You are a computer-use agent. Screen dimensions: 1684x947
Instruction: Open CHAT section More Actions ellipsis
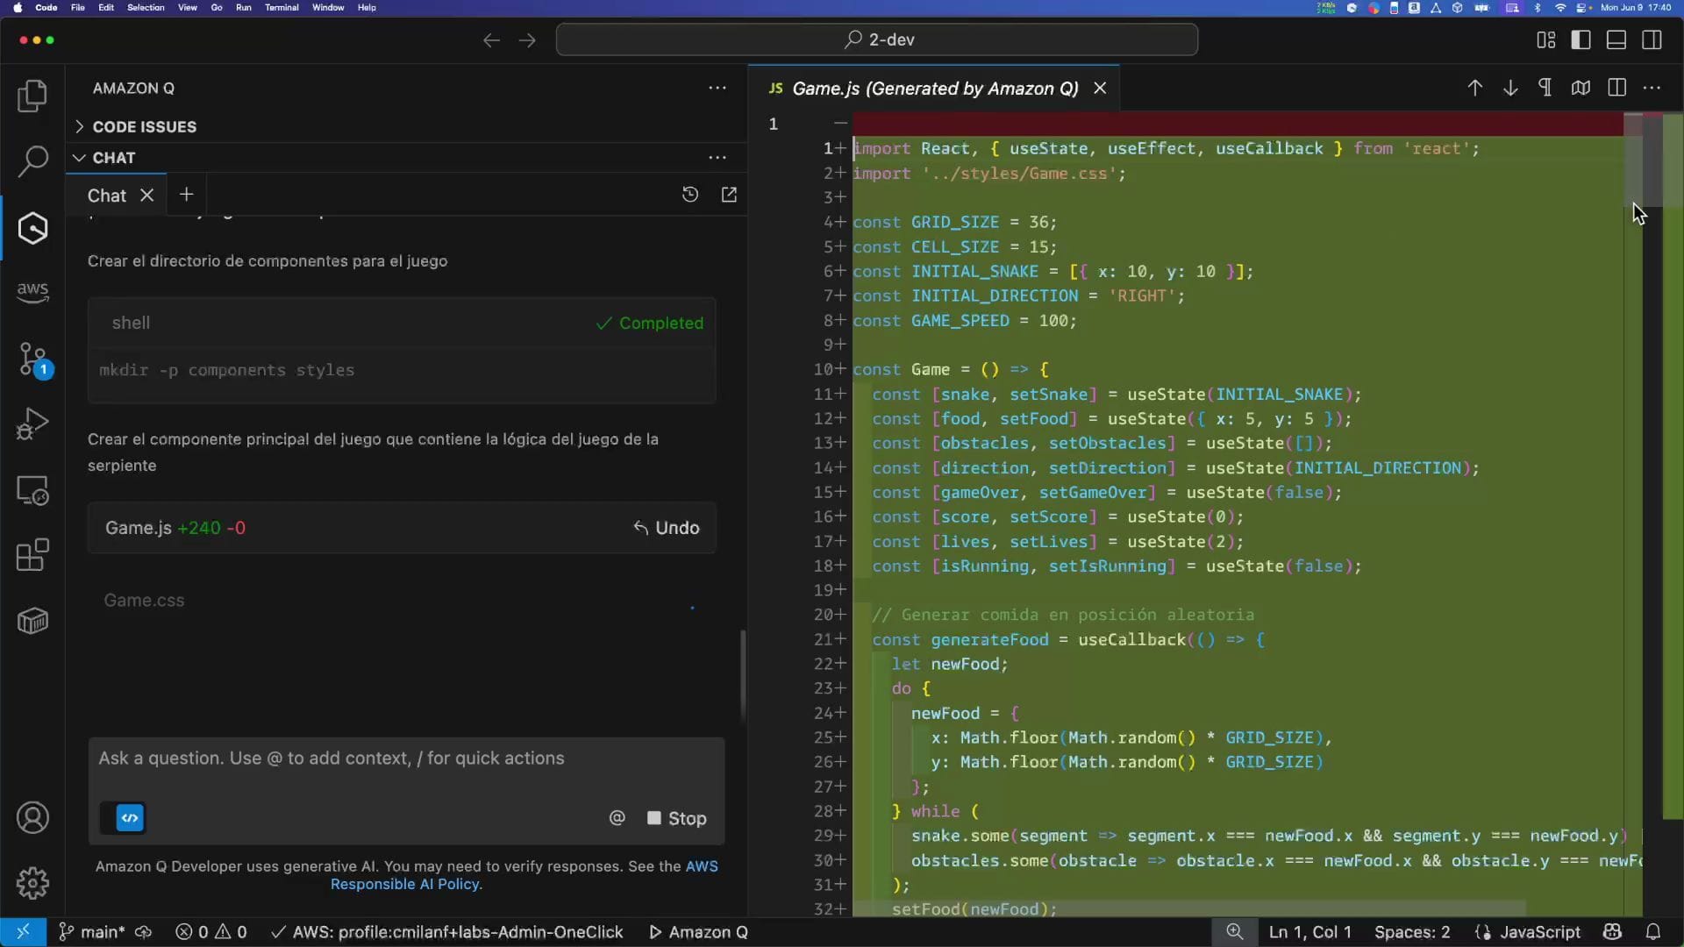pyautogui.click(x=717, y=158)
